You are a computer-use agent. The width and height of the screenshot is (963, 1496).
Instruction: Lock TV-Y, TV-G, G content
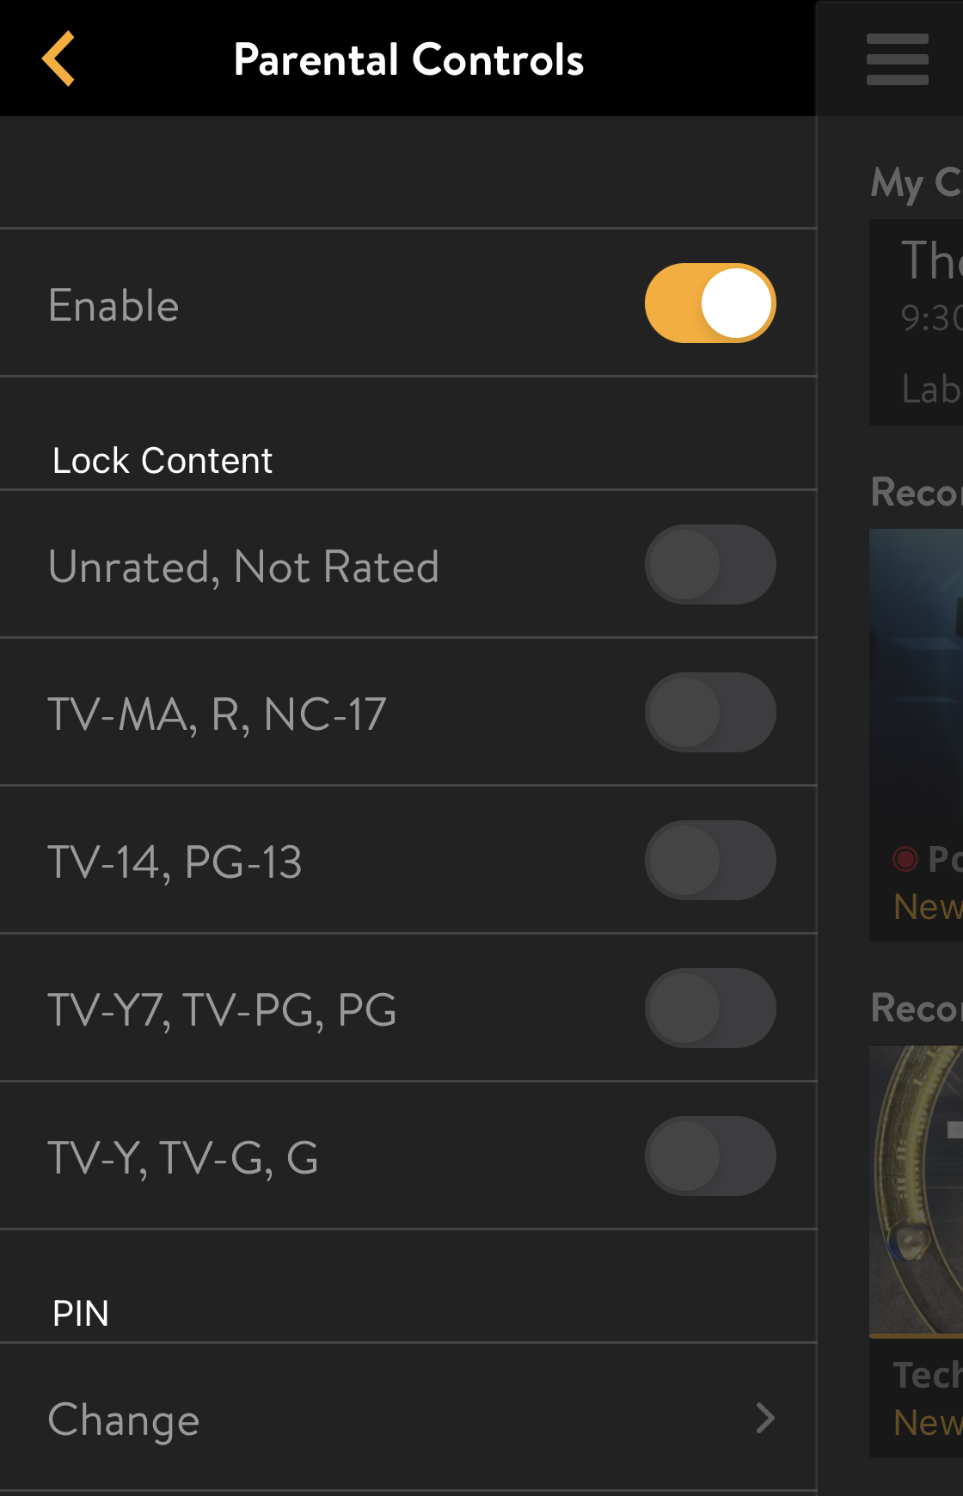point(710,1156)
